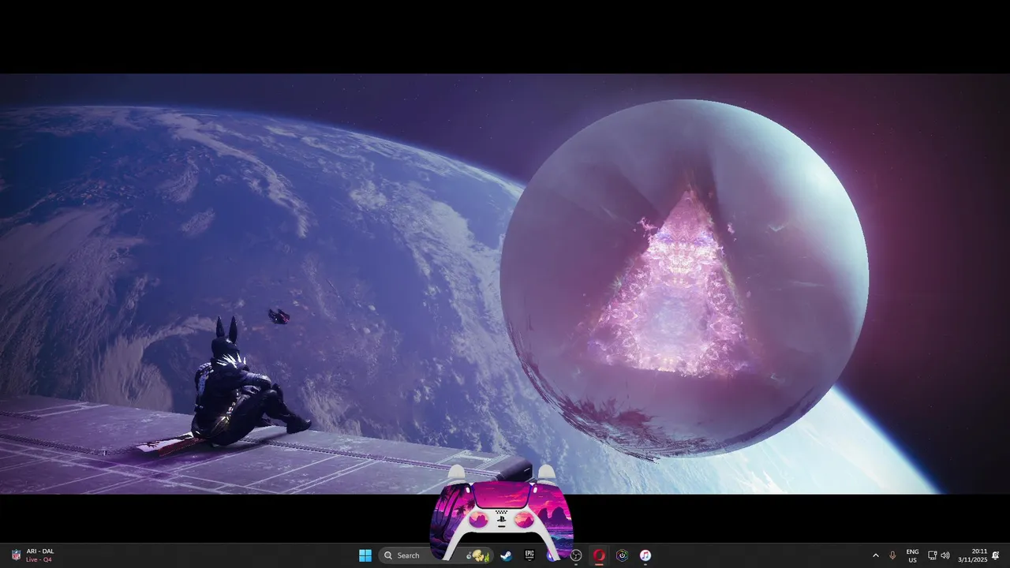This screenshot has width=1010, height=568.
Task: Launch Steam from the taskbar
Action: [507, 555]
